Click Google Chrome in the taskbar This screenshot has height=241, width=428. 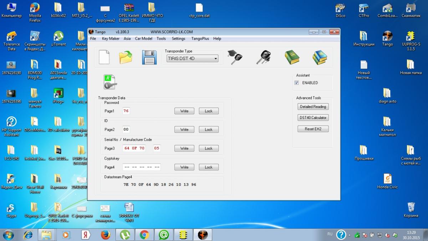click(x=144, y=235)
